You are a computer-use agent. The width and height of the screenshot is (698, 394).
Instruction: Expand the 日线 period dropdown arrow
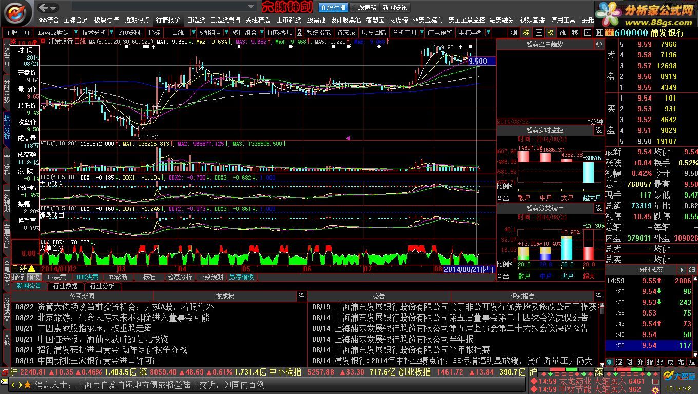(194, 32)
